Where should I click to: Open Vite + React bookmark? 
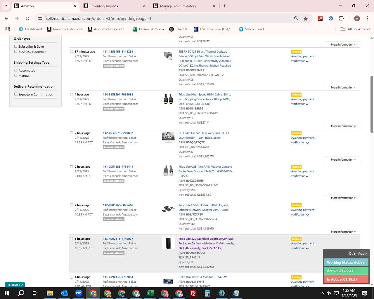pos(251,29)
